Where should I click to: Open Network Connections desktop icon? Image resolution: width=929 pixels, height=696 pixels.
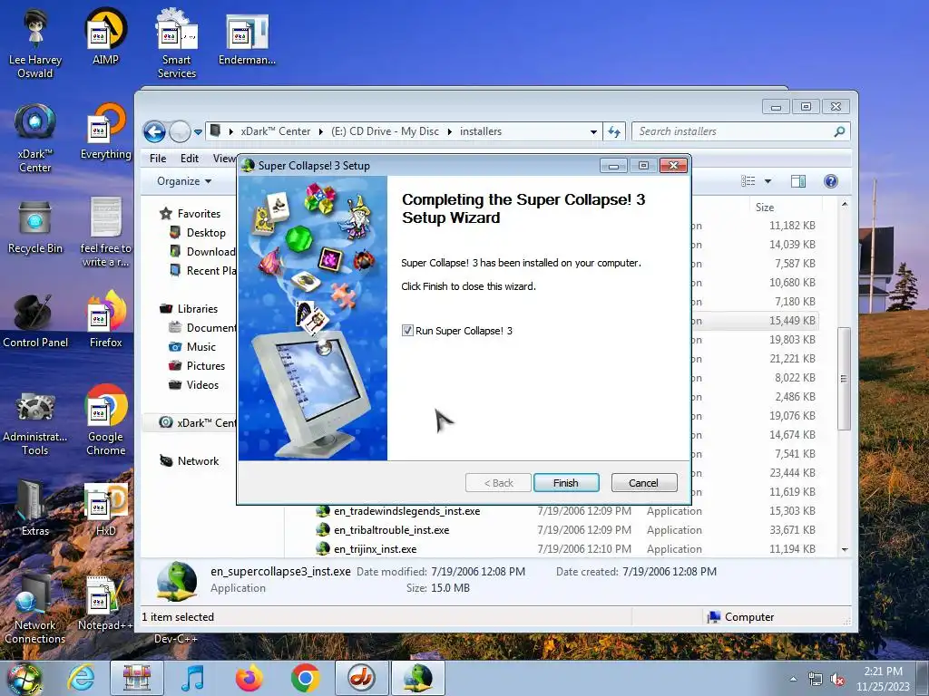coord(35,609)
